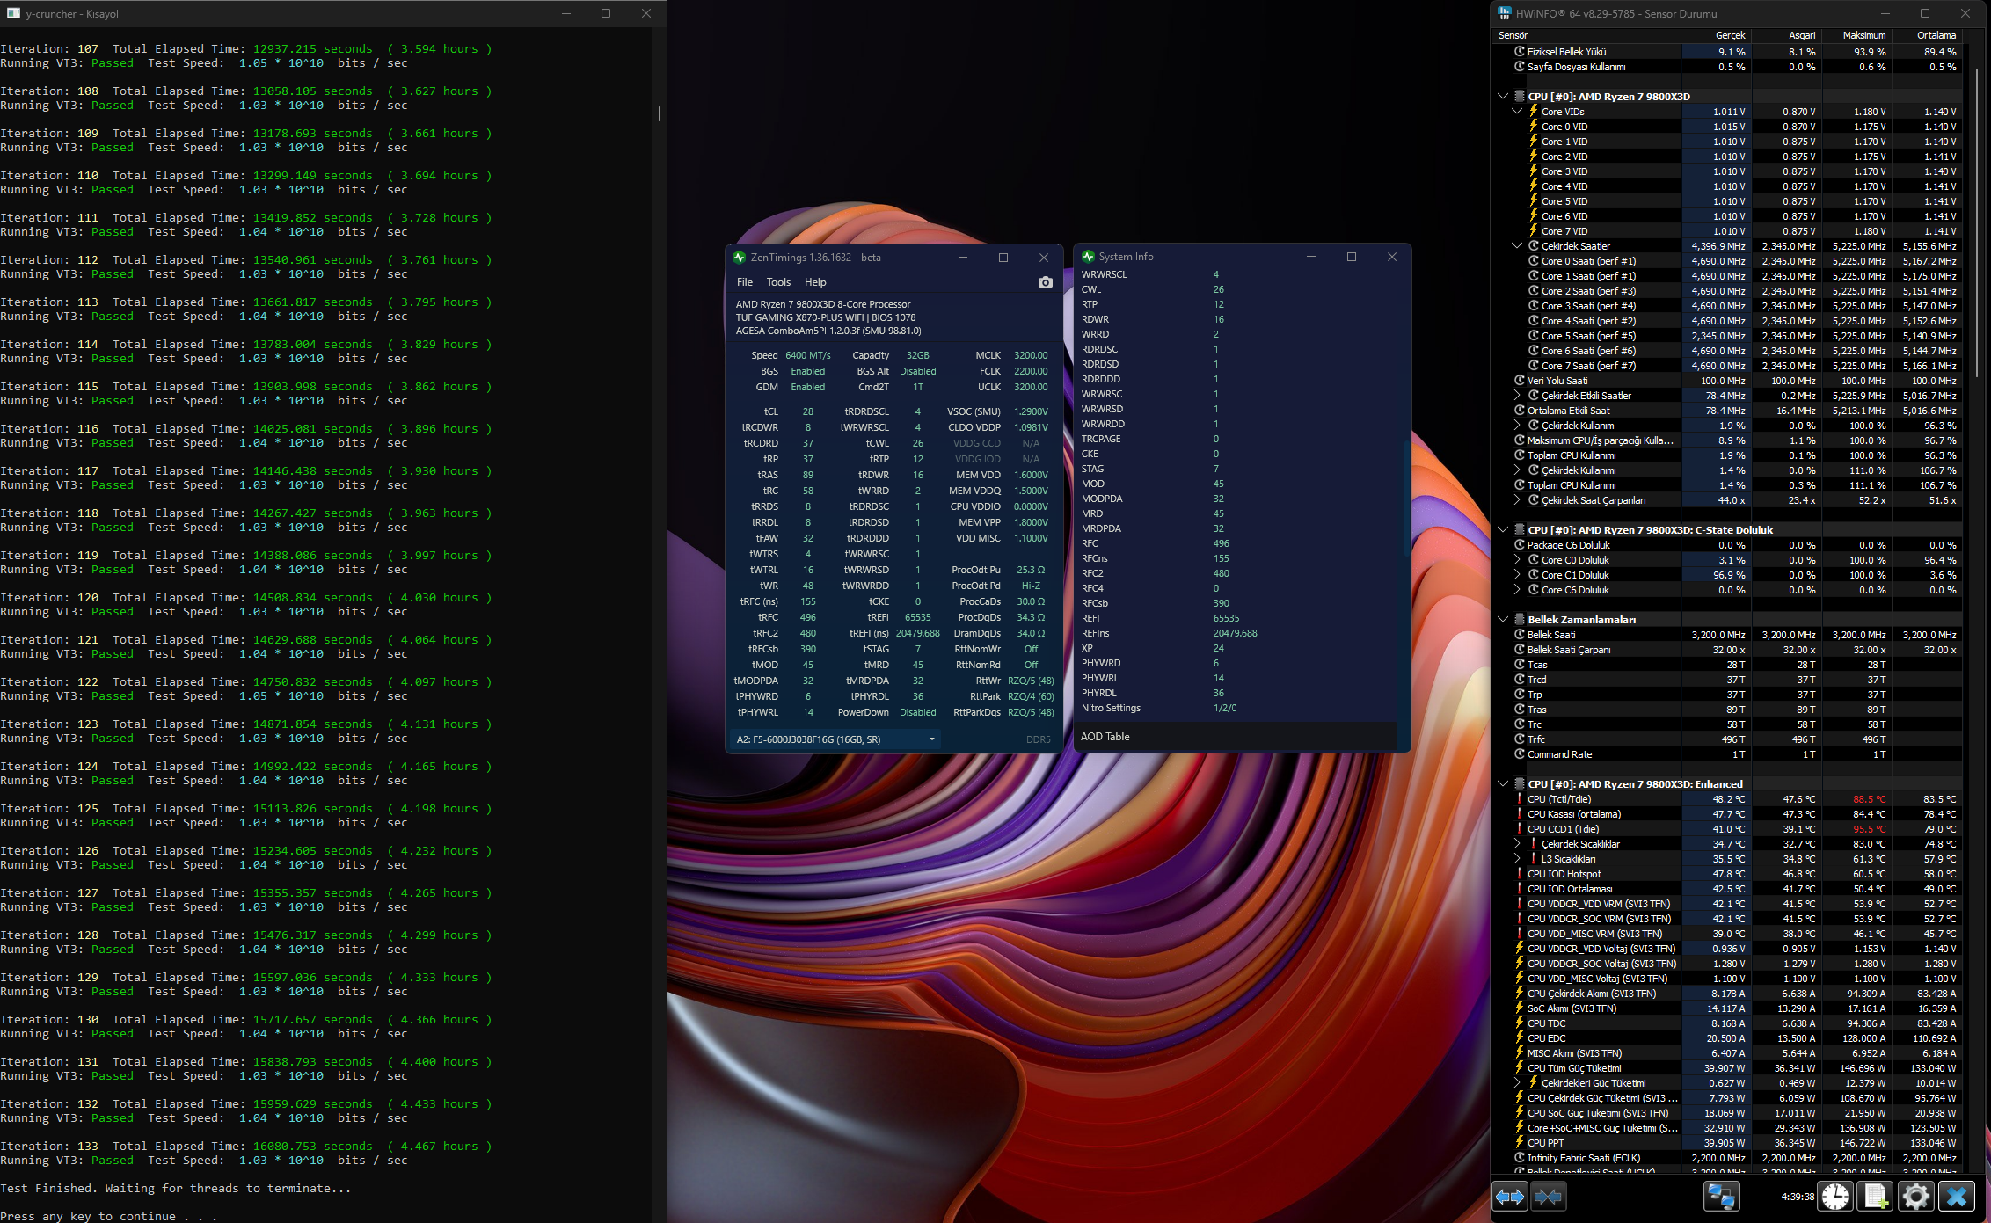The width and height of the screenshot is (1991, 1223).
Task: Expand the Core C0 Doluluk row
Action: coord(1517,560)
